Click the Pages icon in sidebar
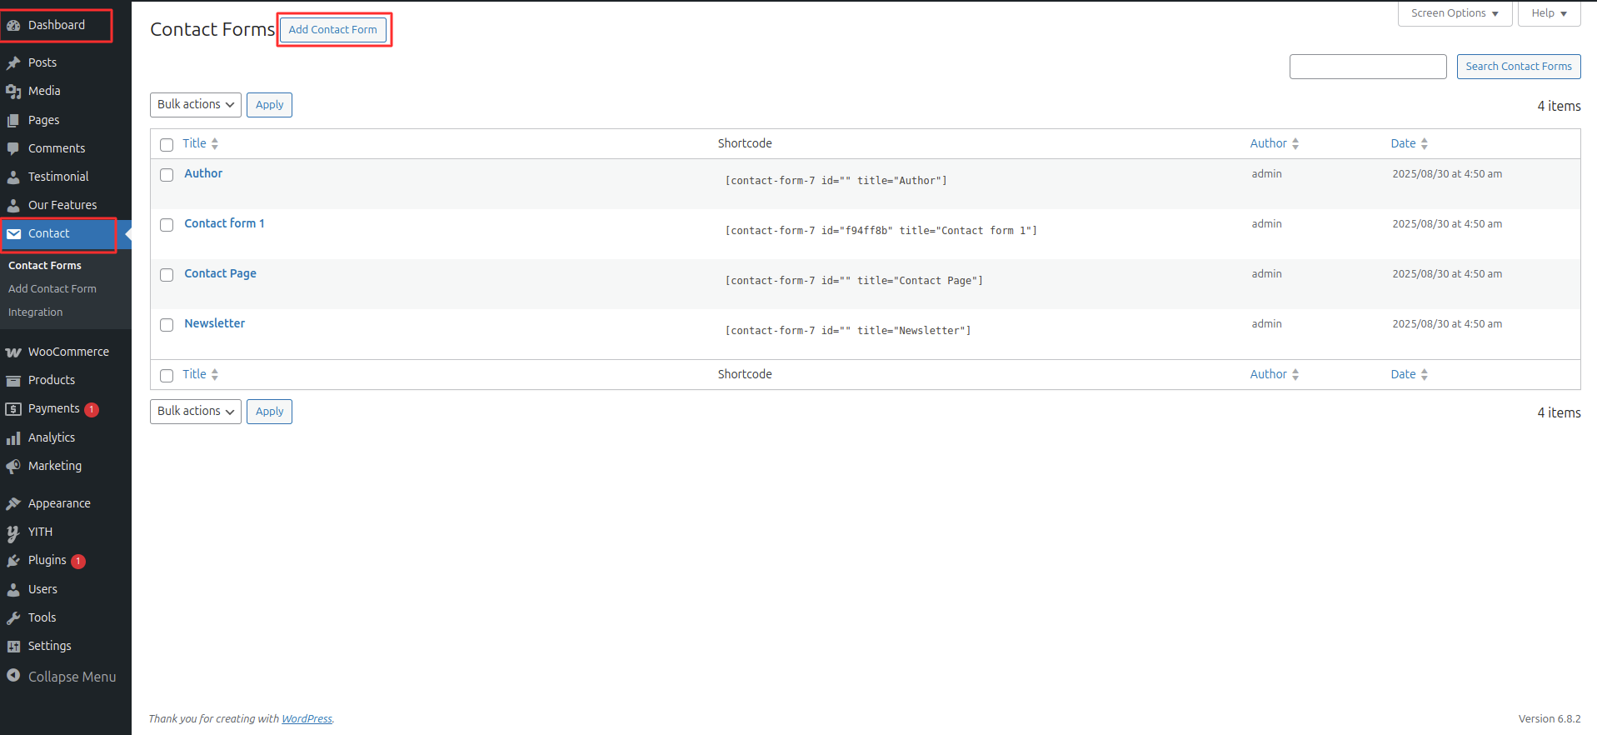This screenshot has height=735, width=1597. coord(13,120)
